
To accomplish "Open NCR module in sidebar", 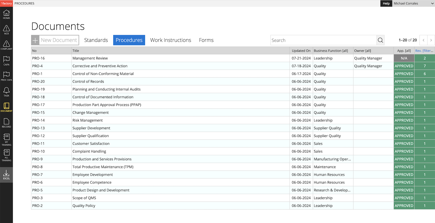I will 6,30.
